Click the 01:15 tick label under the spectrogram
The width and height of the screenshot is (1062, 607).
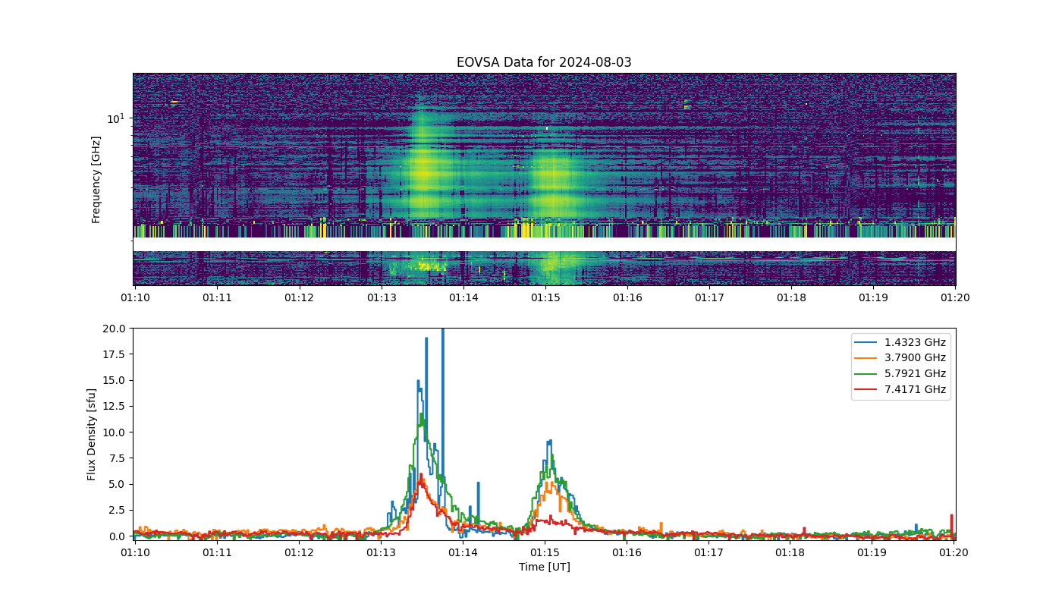pyautogui.click(x=545, y=297)
